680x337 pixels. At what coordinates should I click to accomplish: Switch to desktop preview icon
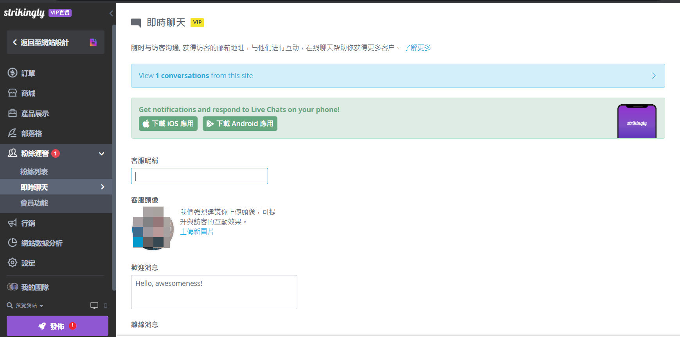pyautogui.click(x=94, y=306)
